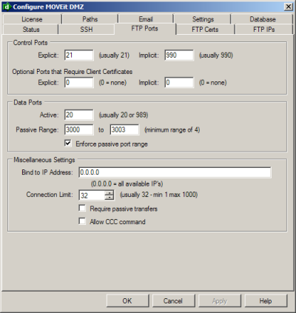Click the Explicit control port field showing 21

coord(79,55)
